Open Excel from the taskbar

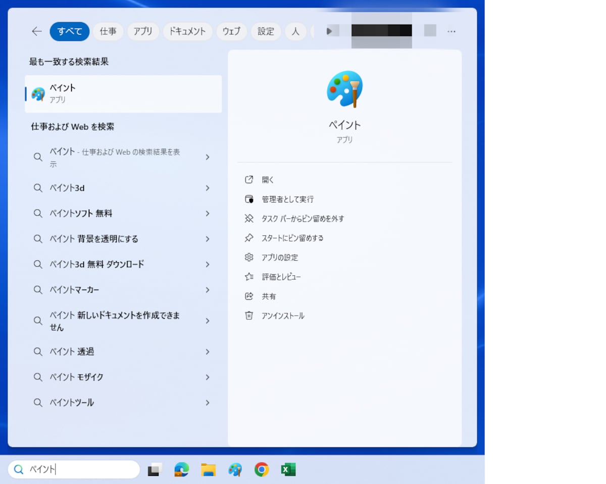click(288, 470)
